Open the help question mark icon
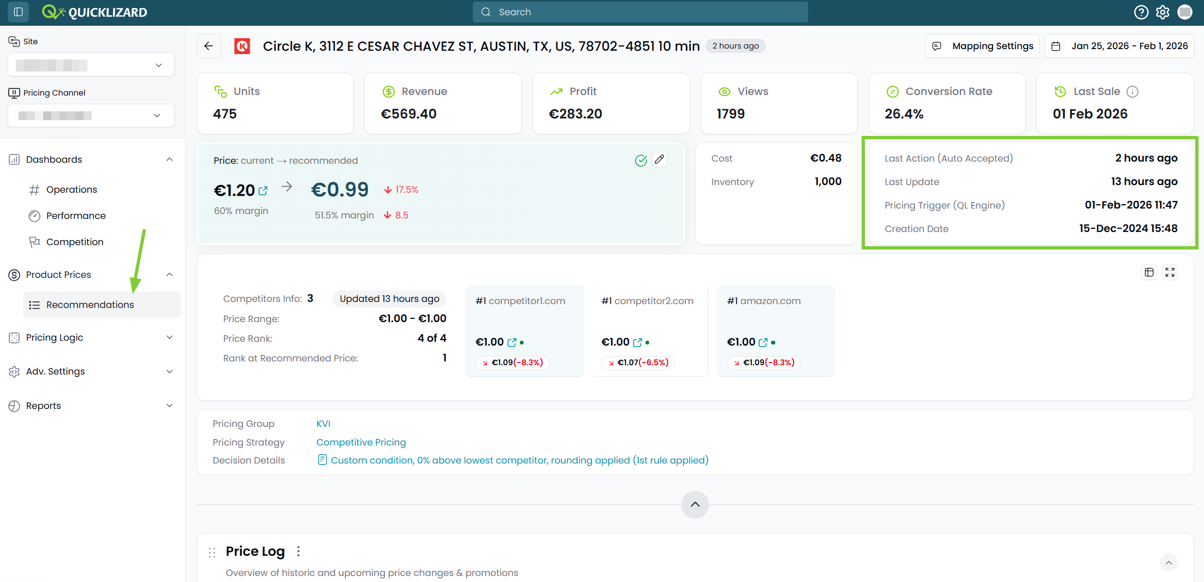 [1141, 12]
